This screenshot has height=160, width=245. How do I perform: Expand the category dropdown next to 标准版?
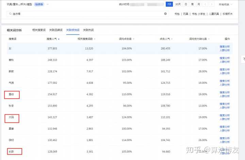(47, 4)
